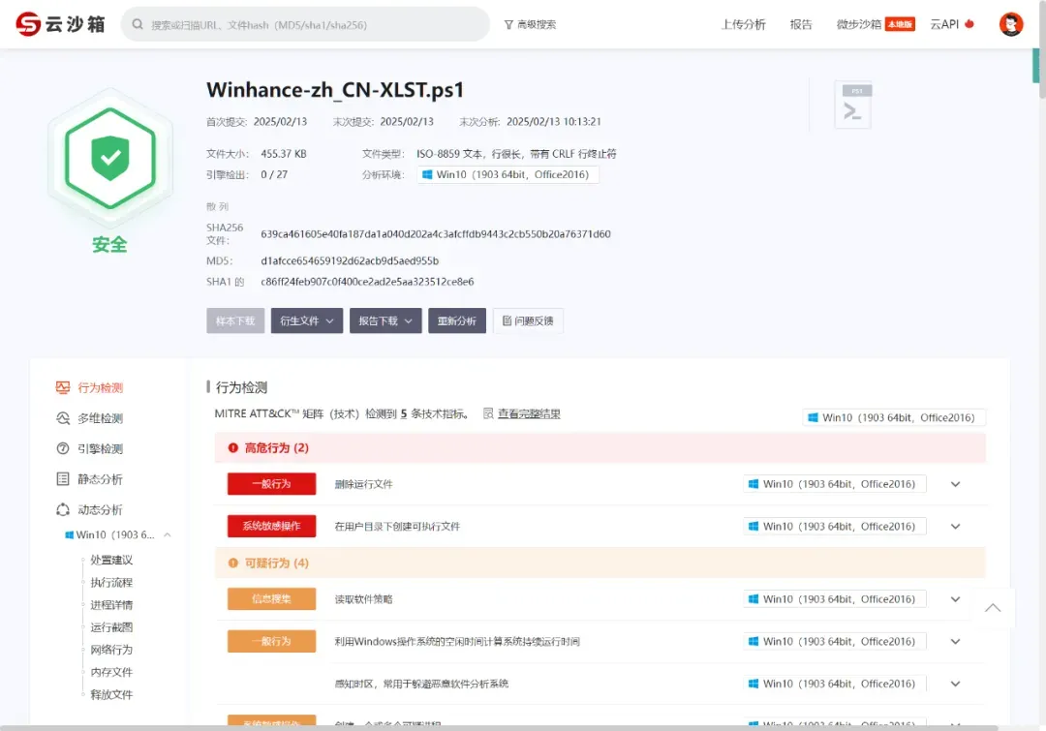Click the magnifier icon in search bar
Image resolution: width=1046 pixels, height=731 pixels.
point(138,24)
